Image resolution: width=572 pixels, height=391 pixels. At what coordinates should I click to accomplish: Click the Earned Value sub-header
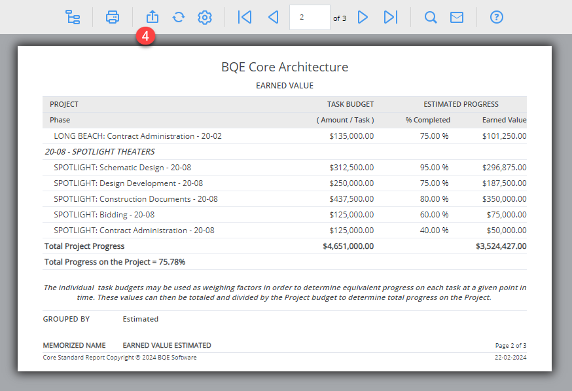(504, 120)
